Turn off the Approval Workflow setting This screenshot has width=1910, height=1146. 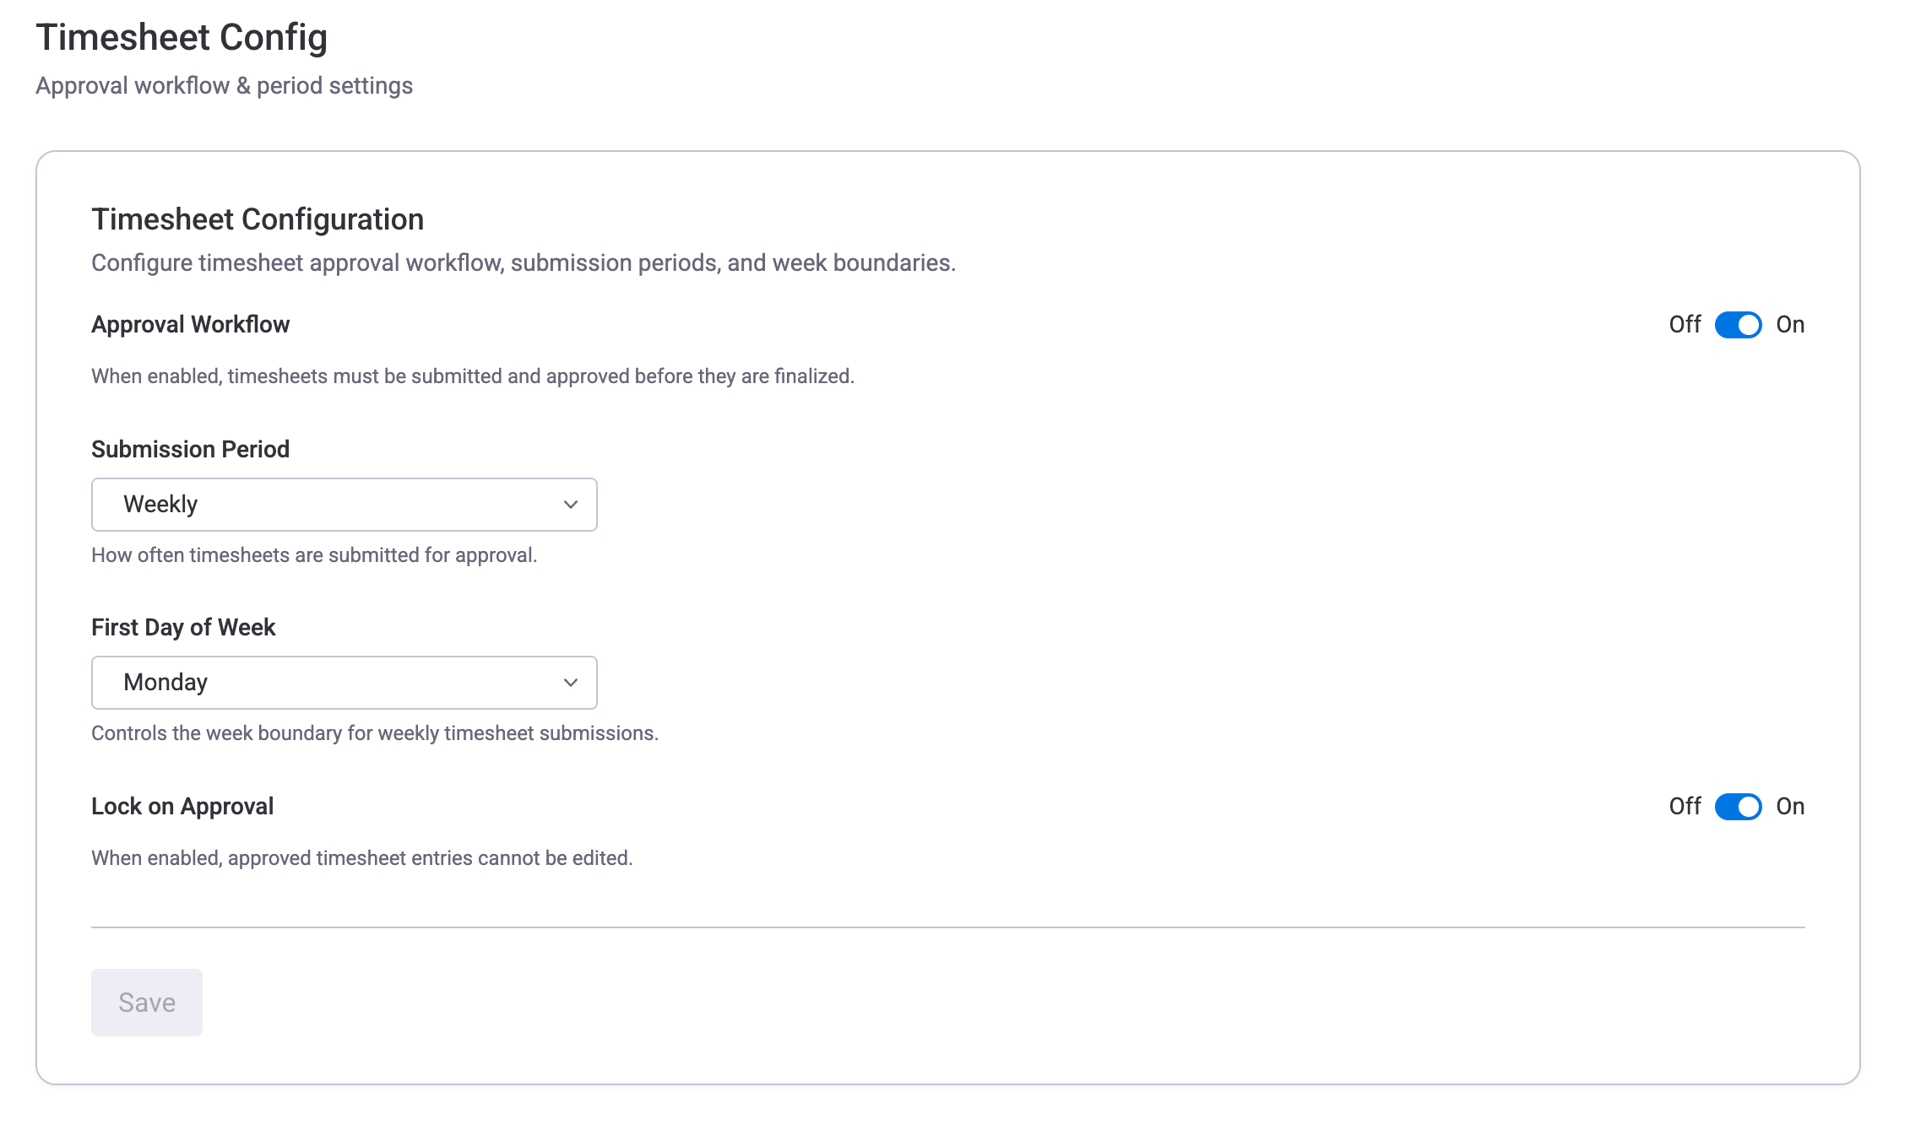1737,325
